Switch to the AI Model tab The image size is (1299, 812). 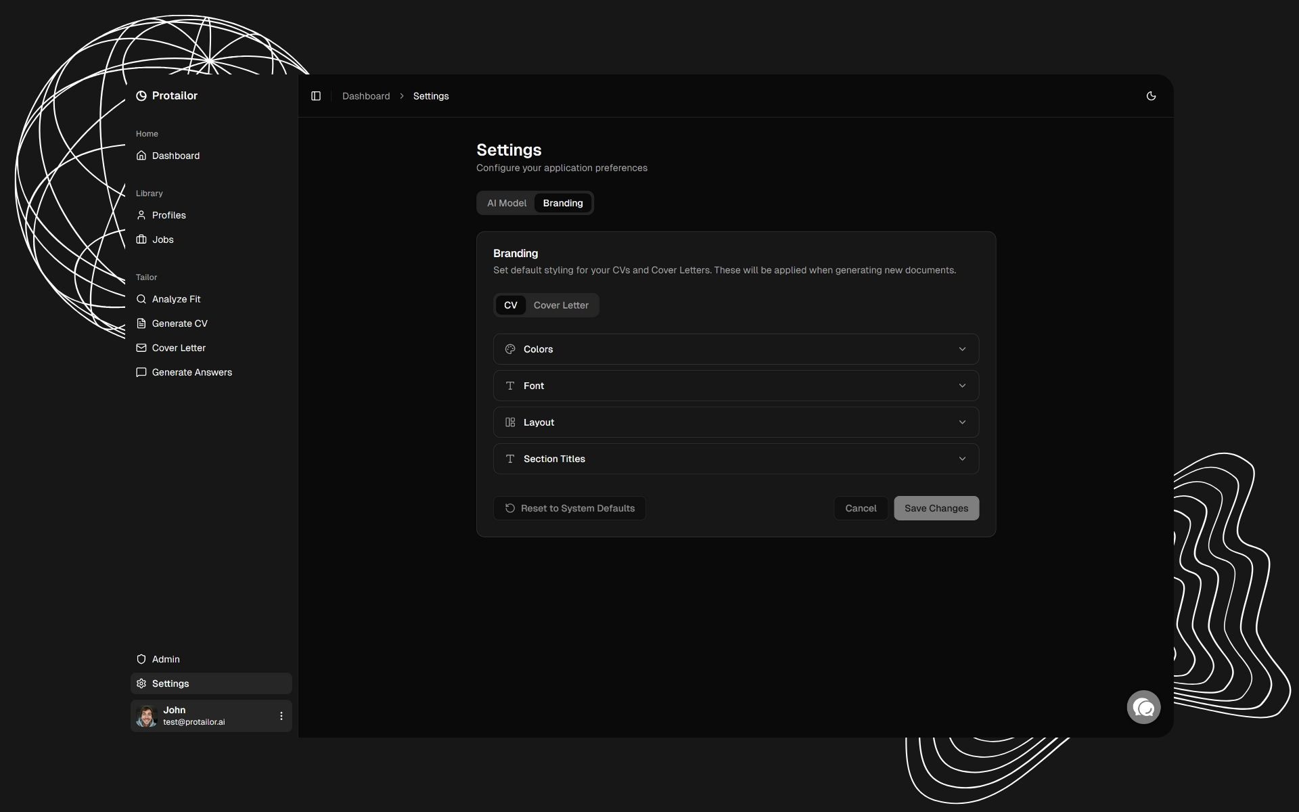pyautogui.click(x=506, y=203)
